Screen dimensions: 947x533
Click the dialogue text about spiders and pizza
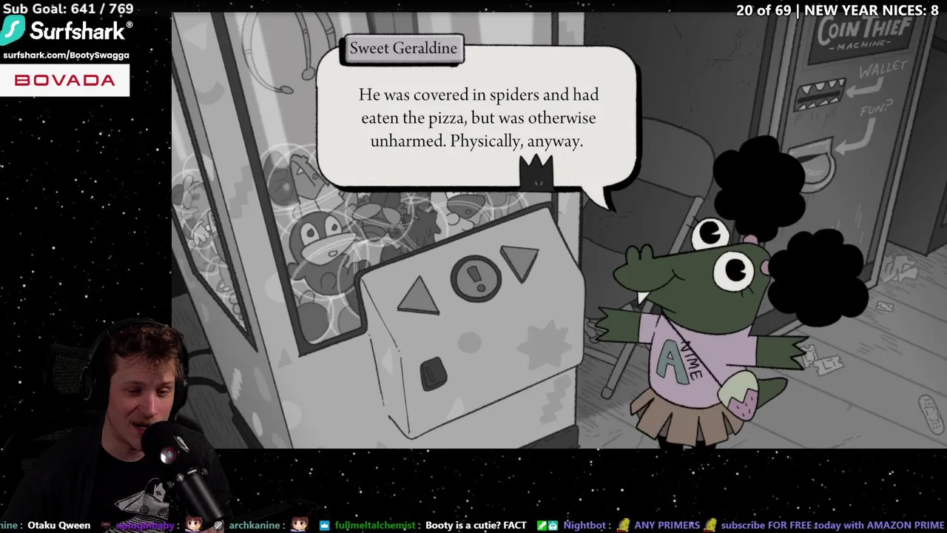(x=478, y=118)
